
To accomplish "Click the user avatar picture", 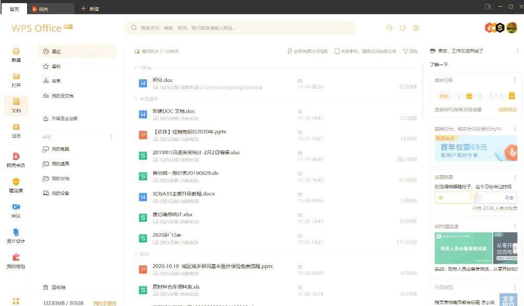I will coord(512,28).
